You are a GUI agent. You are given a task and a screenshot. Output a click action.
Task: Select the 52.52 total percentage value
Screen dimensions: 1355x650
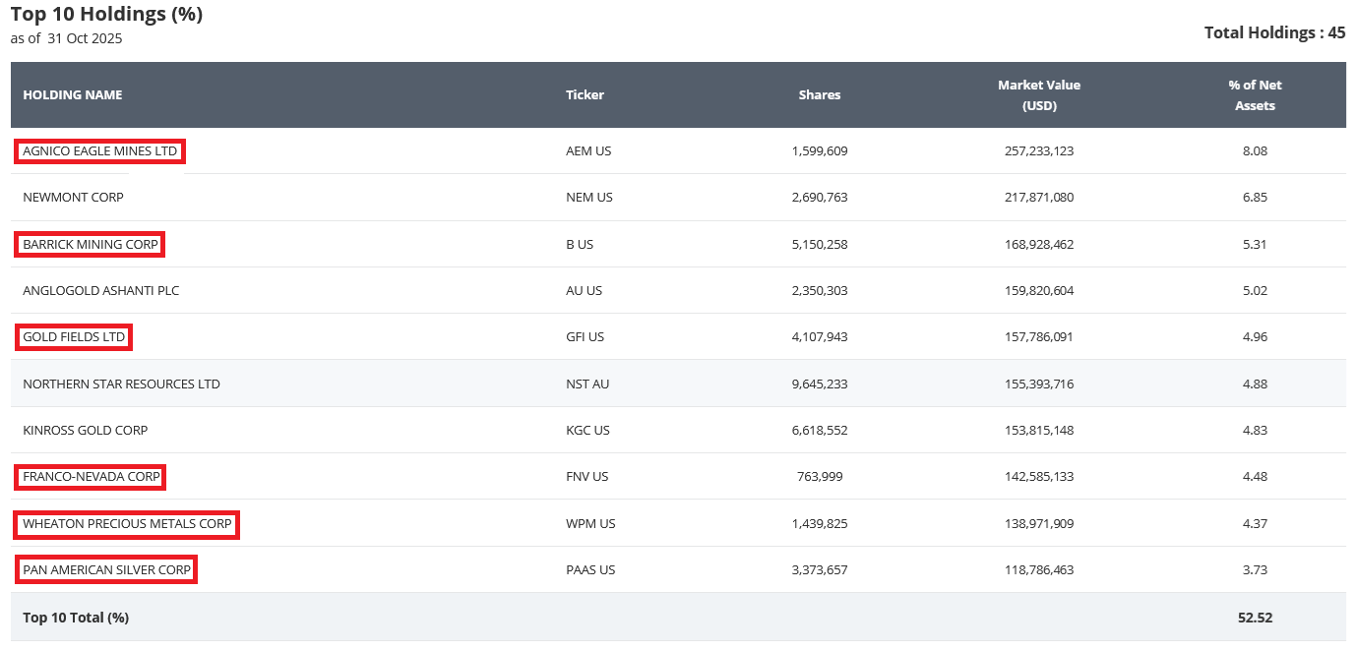point(1255,618)
